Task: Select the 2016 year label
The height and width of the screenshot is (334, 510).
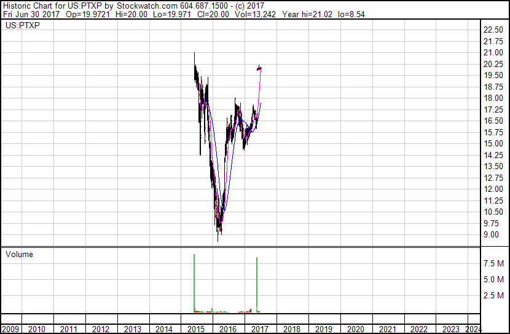Action: pyautogui.click(x=228, y=329)
